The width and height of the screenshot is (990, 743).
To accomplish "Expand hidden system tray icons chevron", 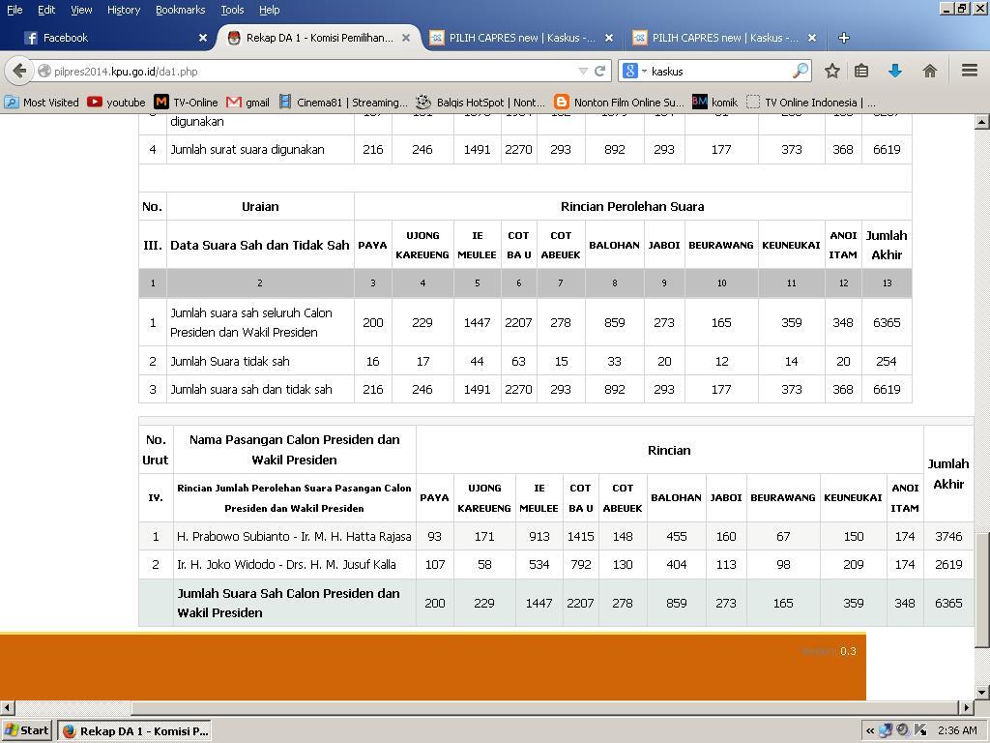I will tap(869, 730).
